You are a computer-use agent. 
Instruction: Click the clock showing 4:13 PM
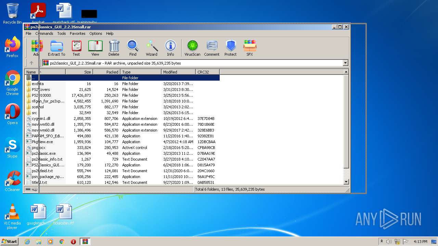(421, 242)
